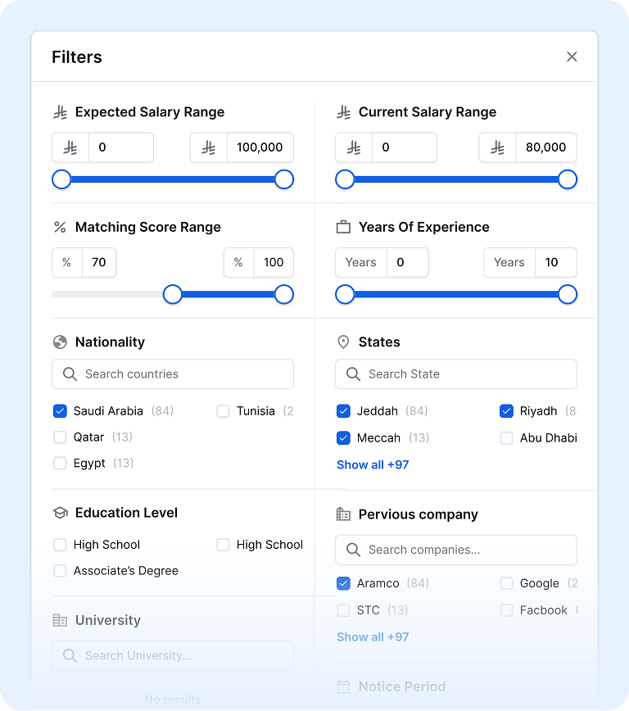629x711 pixels.
Task: Click the magnifier icon in Search State field
Action: coord(353,374)
